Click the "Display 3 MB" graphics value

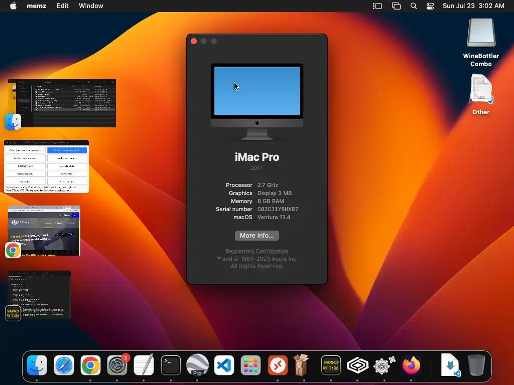(275, 193)
